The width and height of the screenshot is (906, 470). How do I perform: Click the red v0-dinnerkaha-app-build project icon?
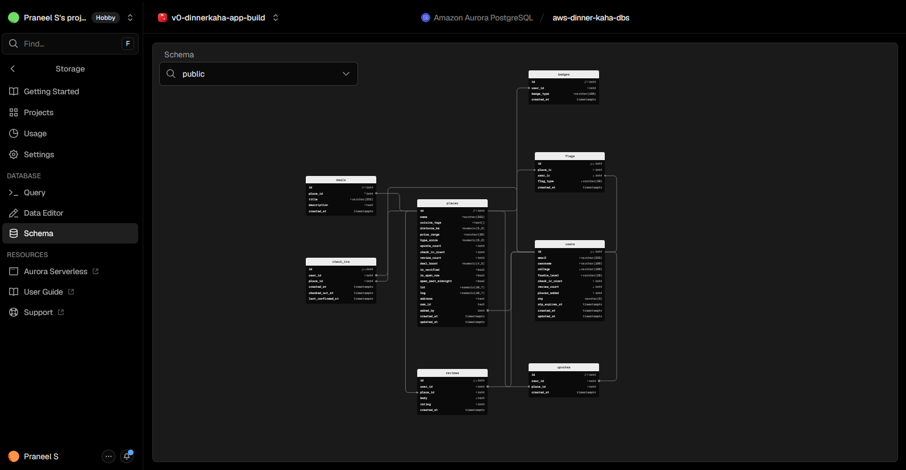[x=163, y=18]
